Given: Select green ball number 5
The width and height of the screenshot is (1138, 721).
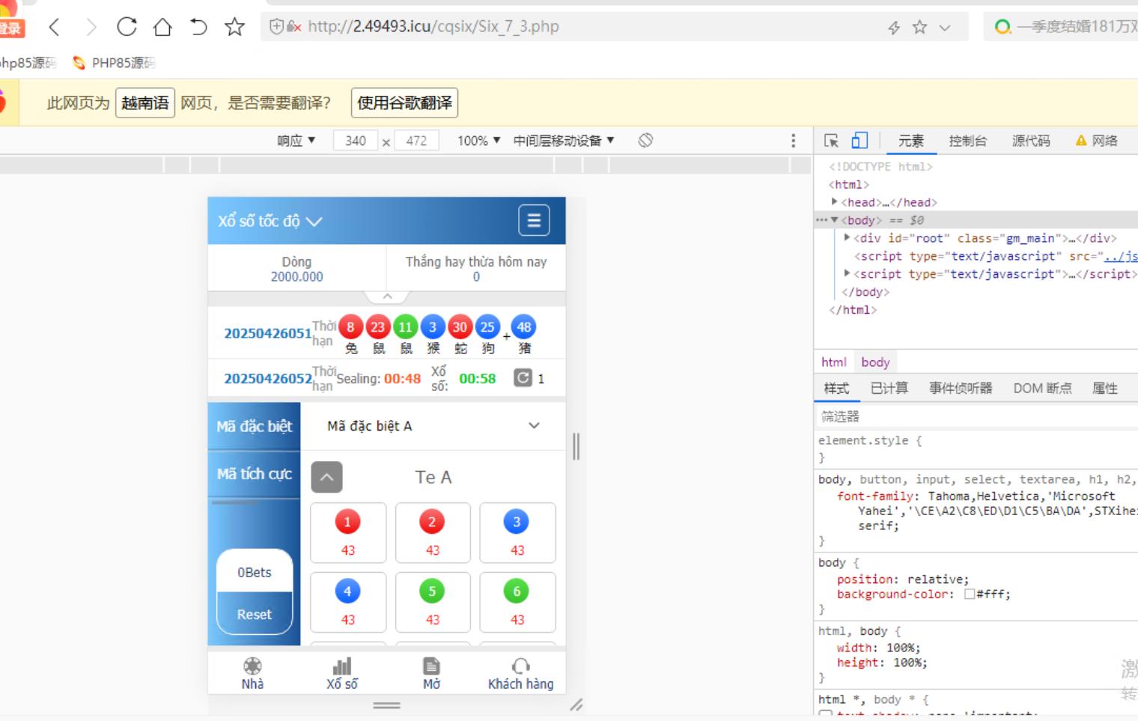Looking at the screenshot, I should click(x=432, y=591).
